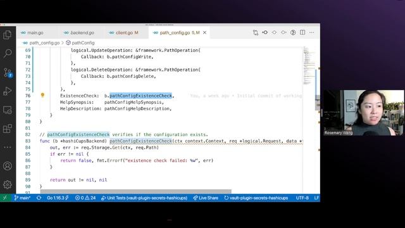Image resolution: width=405 pixels, height=228 pixels.
Task: Click logical.UpdateOperation on line 69
Action: [102, 51]
